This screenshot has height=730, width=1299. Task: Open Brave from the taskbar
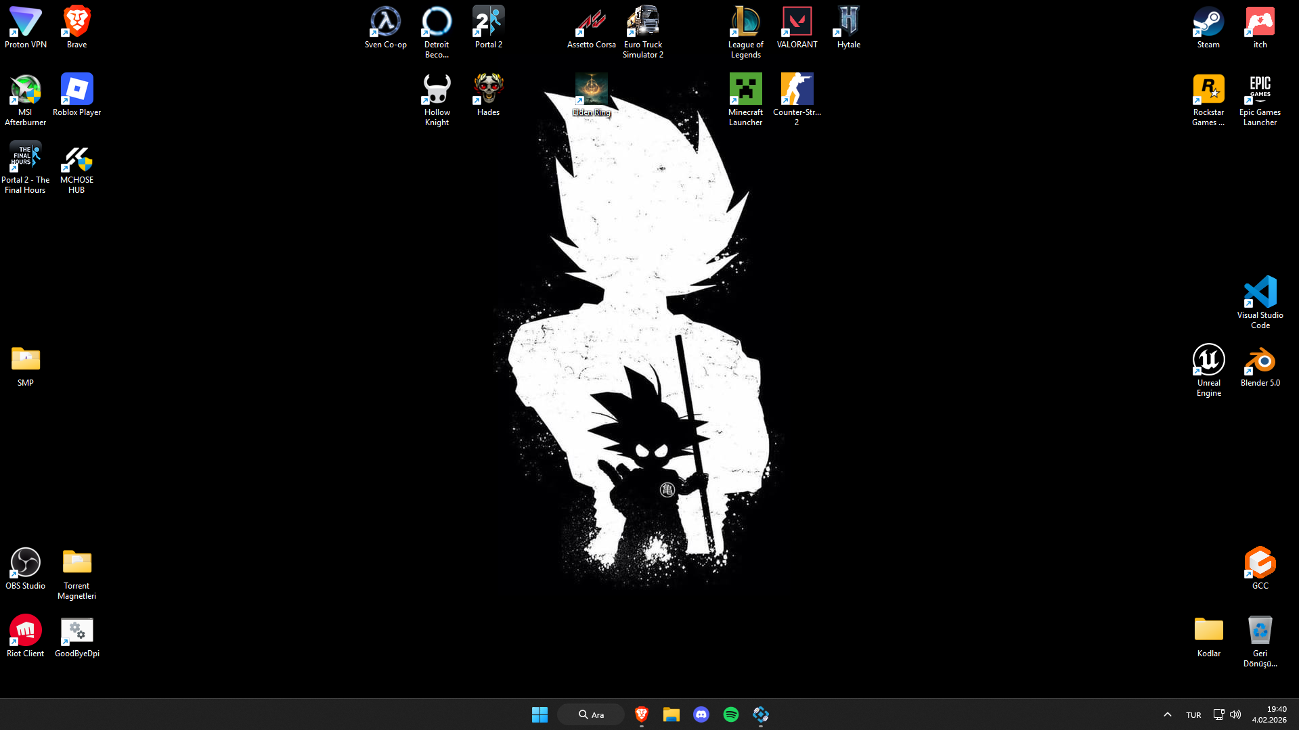click(642, 714)
